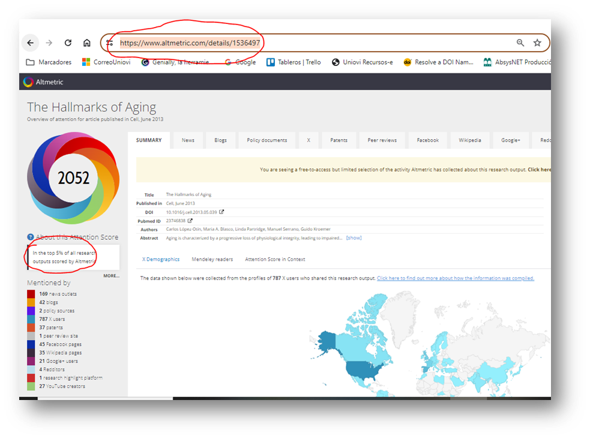Go to the browser home page icon
Screen dimensions: 590x439
[x=87, y=43]
